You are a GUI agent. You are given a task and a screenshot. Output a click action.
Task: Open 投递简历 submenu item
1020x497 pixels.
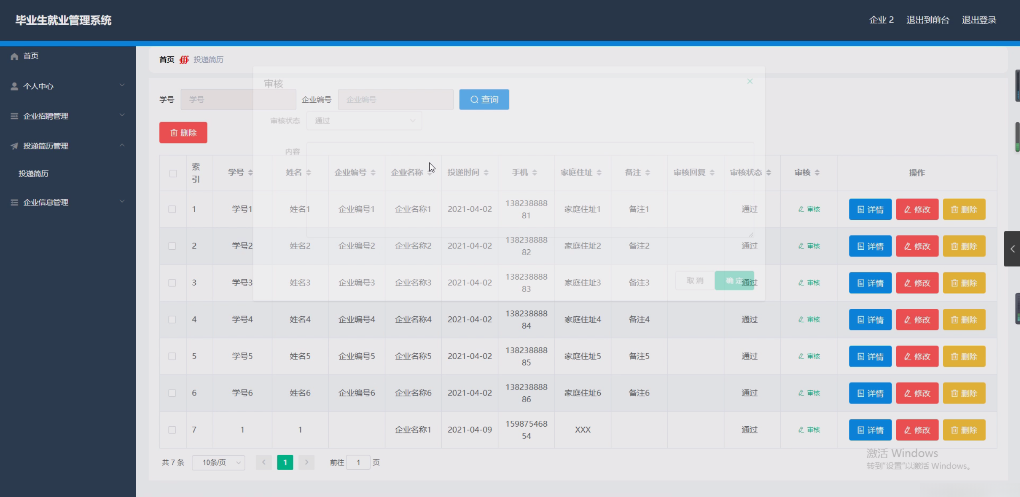click(34, 174)
